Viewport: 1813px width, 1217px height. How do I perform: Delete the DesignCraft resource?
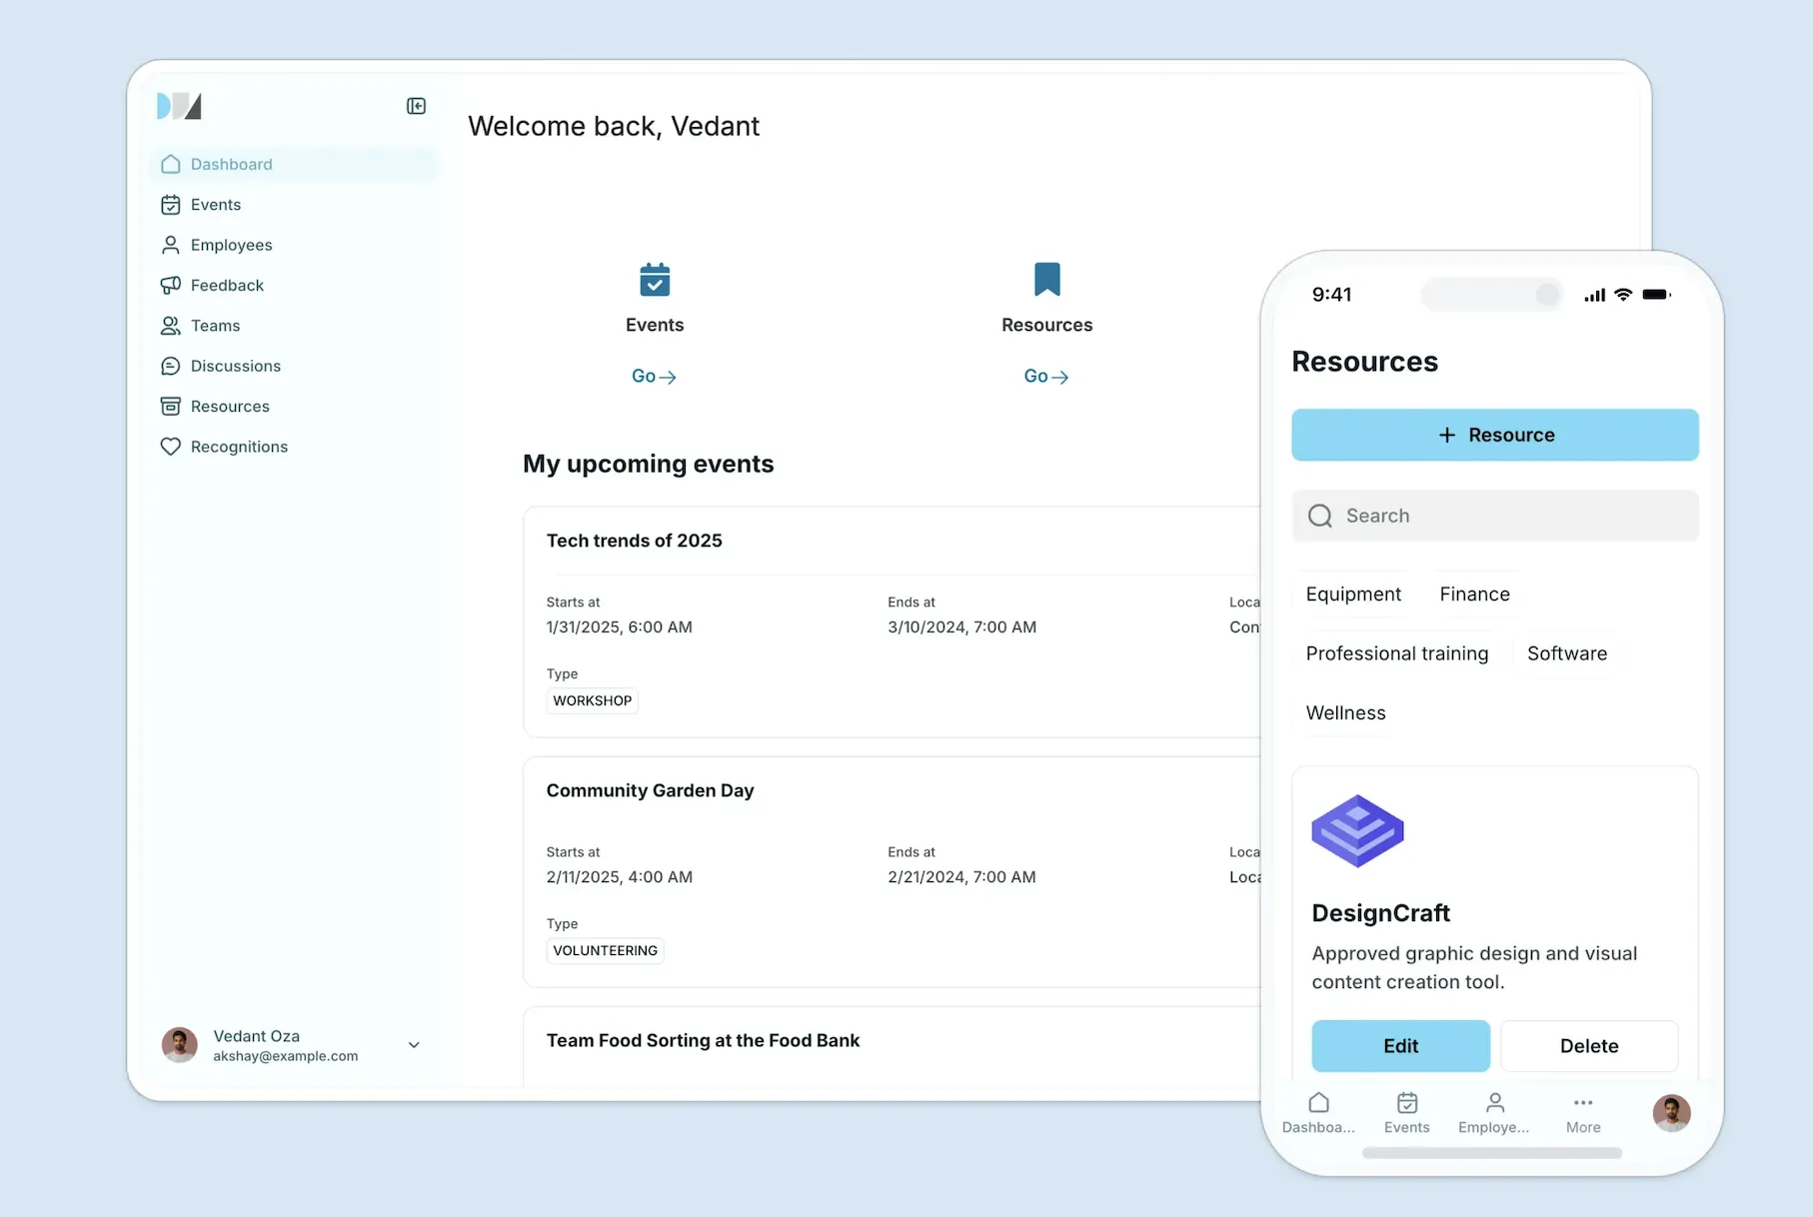1589,1046
